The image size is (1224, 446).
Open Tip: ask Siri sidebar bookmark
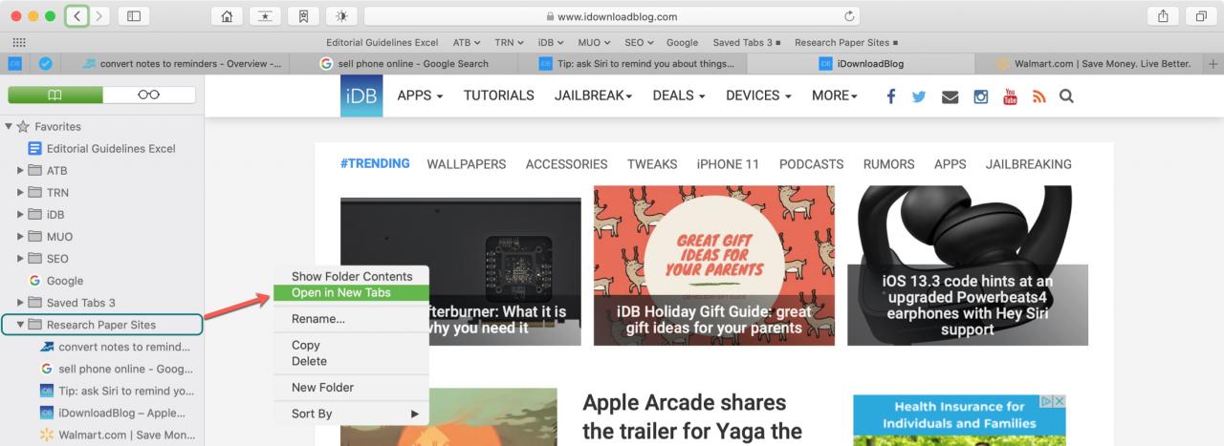[x=118, y=391]
